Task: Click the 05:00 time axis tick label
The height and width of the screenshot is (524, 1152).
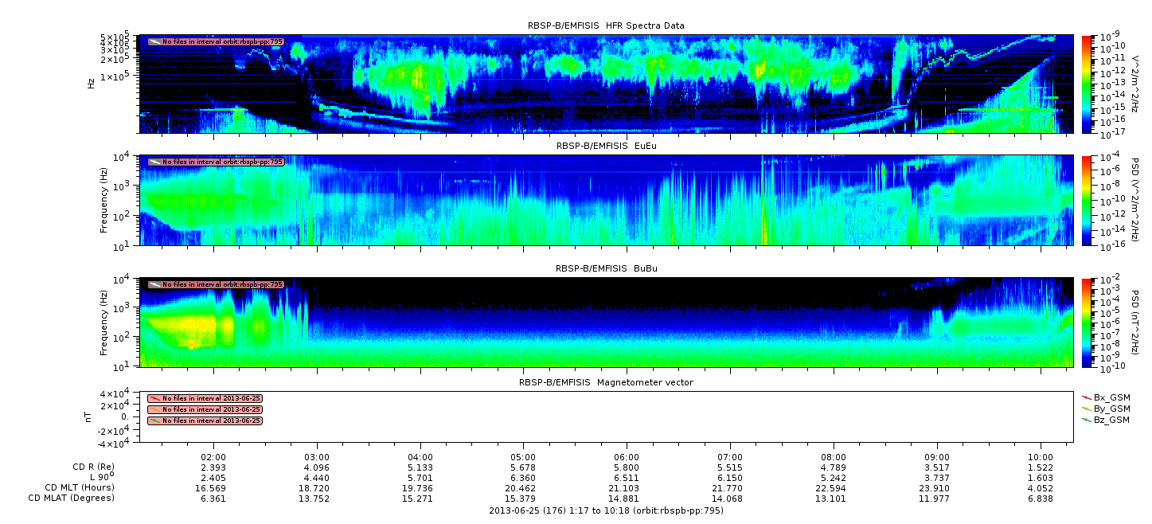Action: click(x=523, y=457)
